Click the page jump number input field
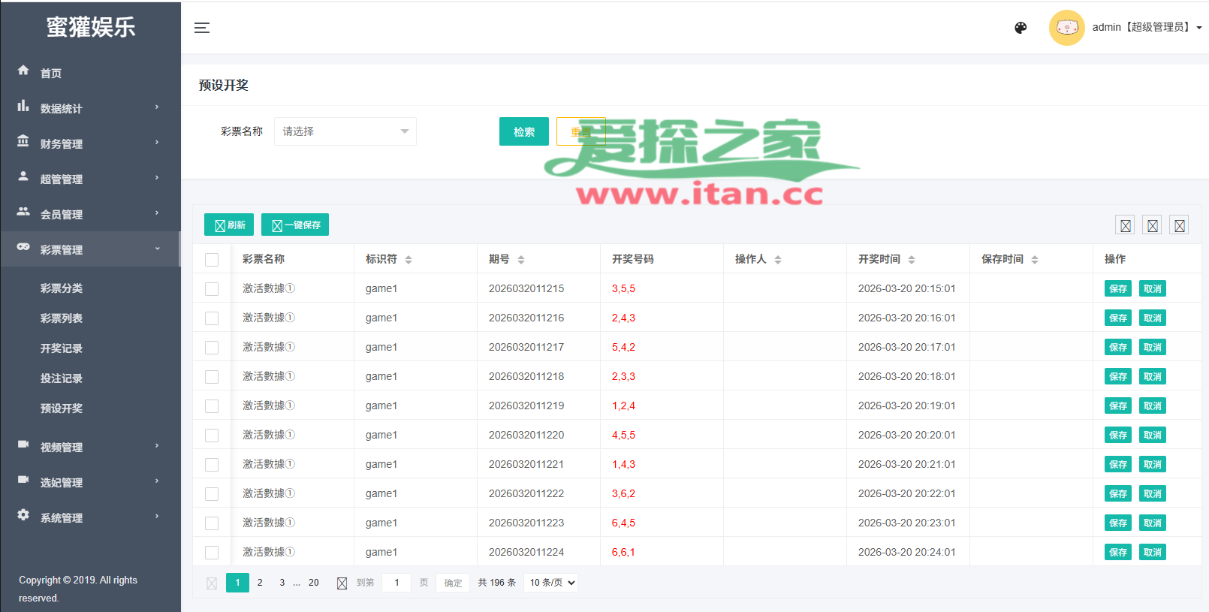Screen dimensions: 1209x612 coord(396,583)
